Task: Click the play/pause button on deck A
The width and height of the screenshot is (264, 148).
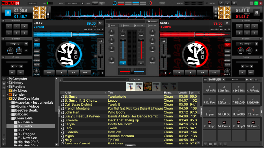Action: point(73,73)
